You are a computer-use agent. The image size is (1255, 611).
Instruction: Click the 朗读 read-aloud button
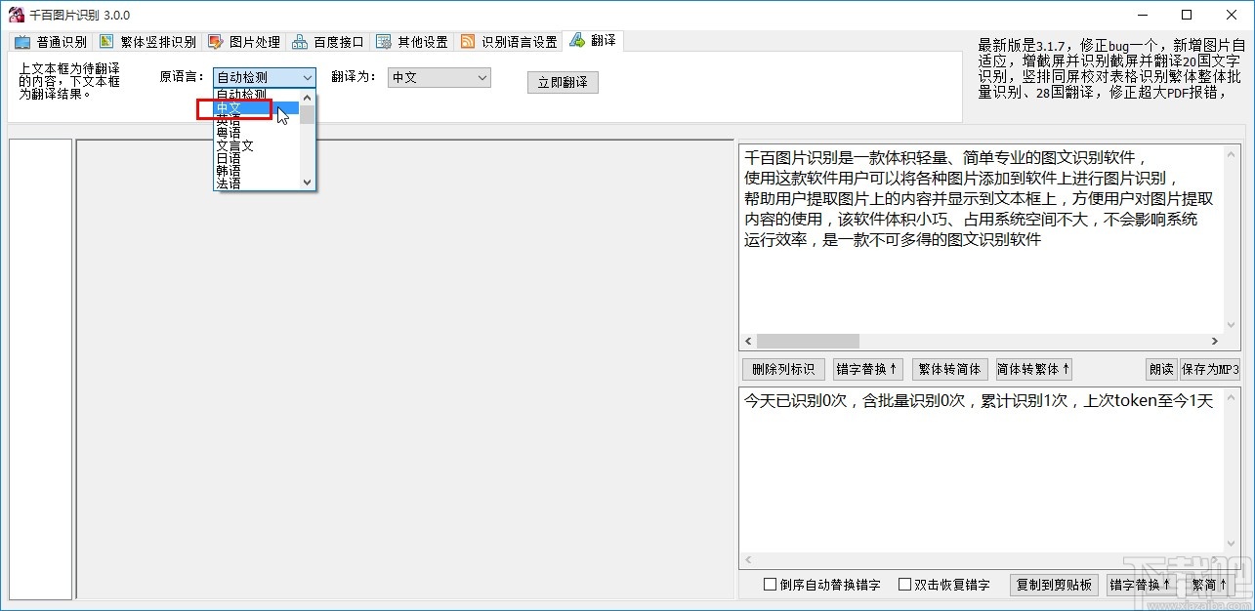point(1160,369)
